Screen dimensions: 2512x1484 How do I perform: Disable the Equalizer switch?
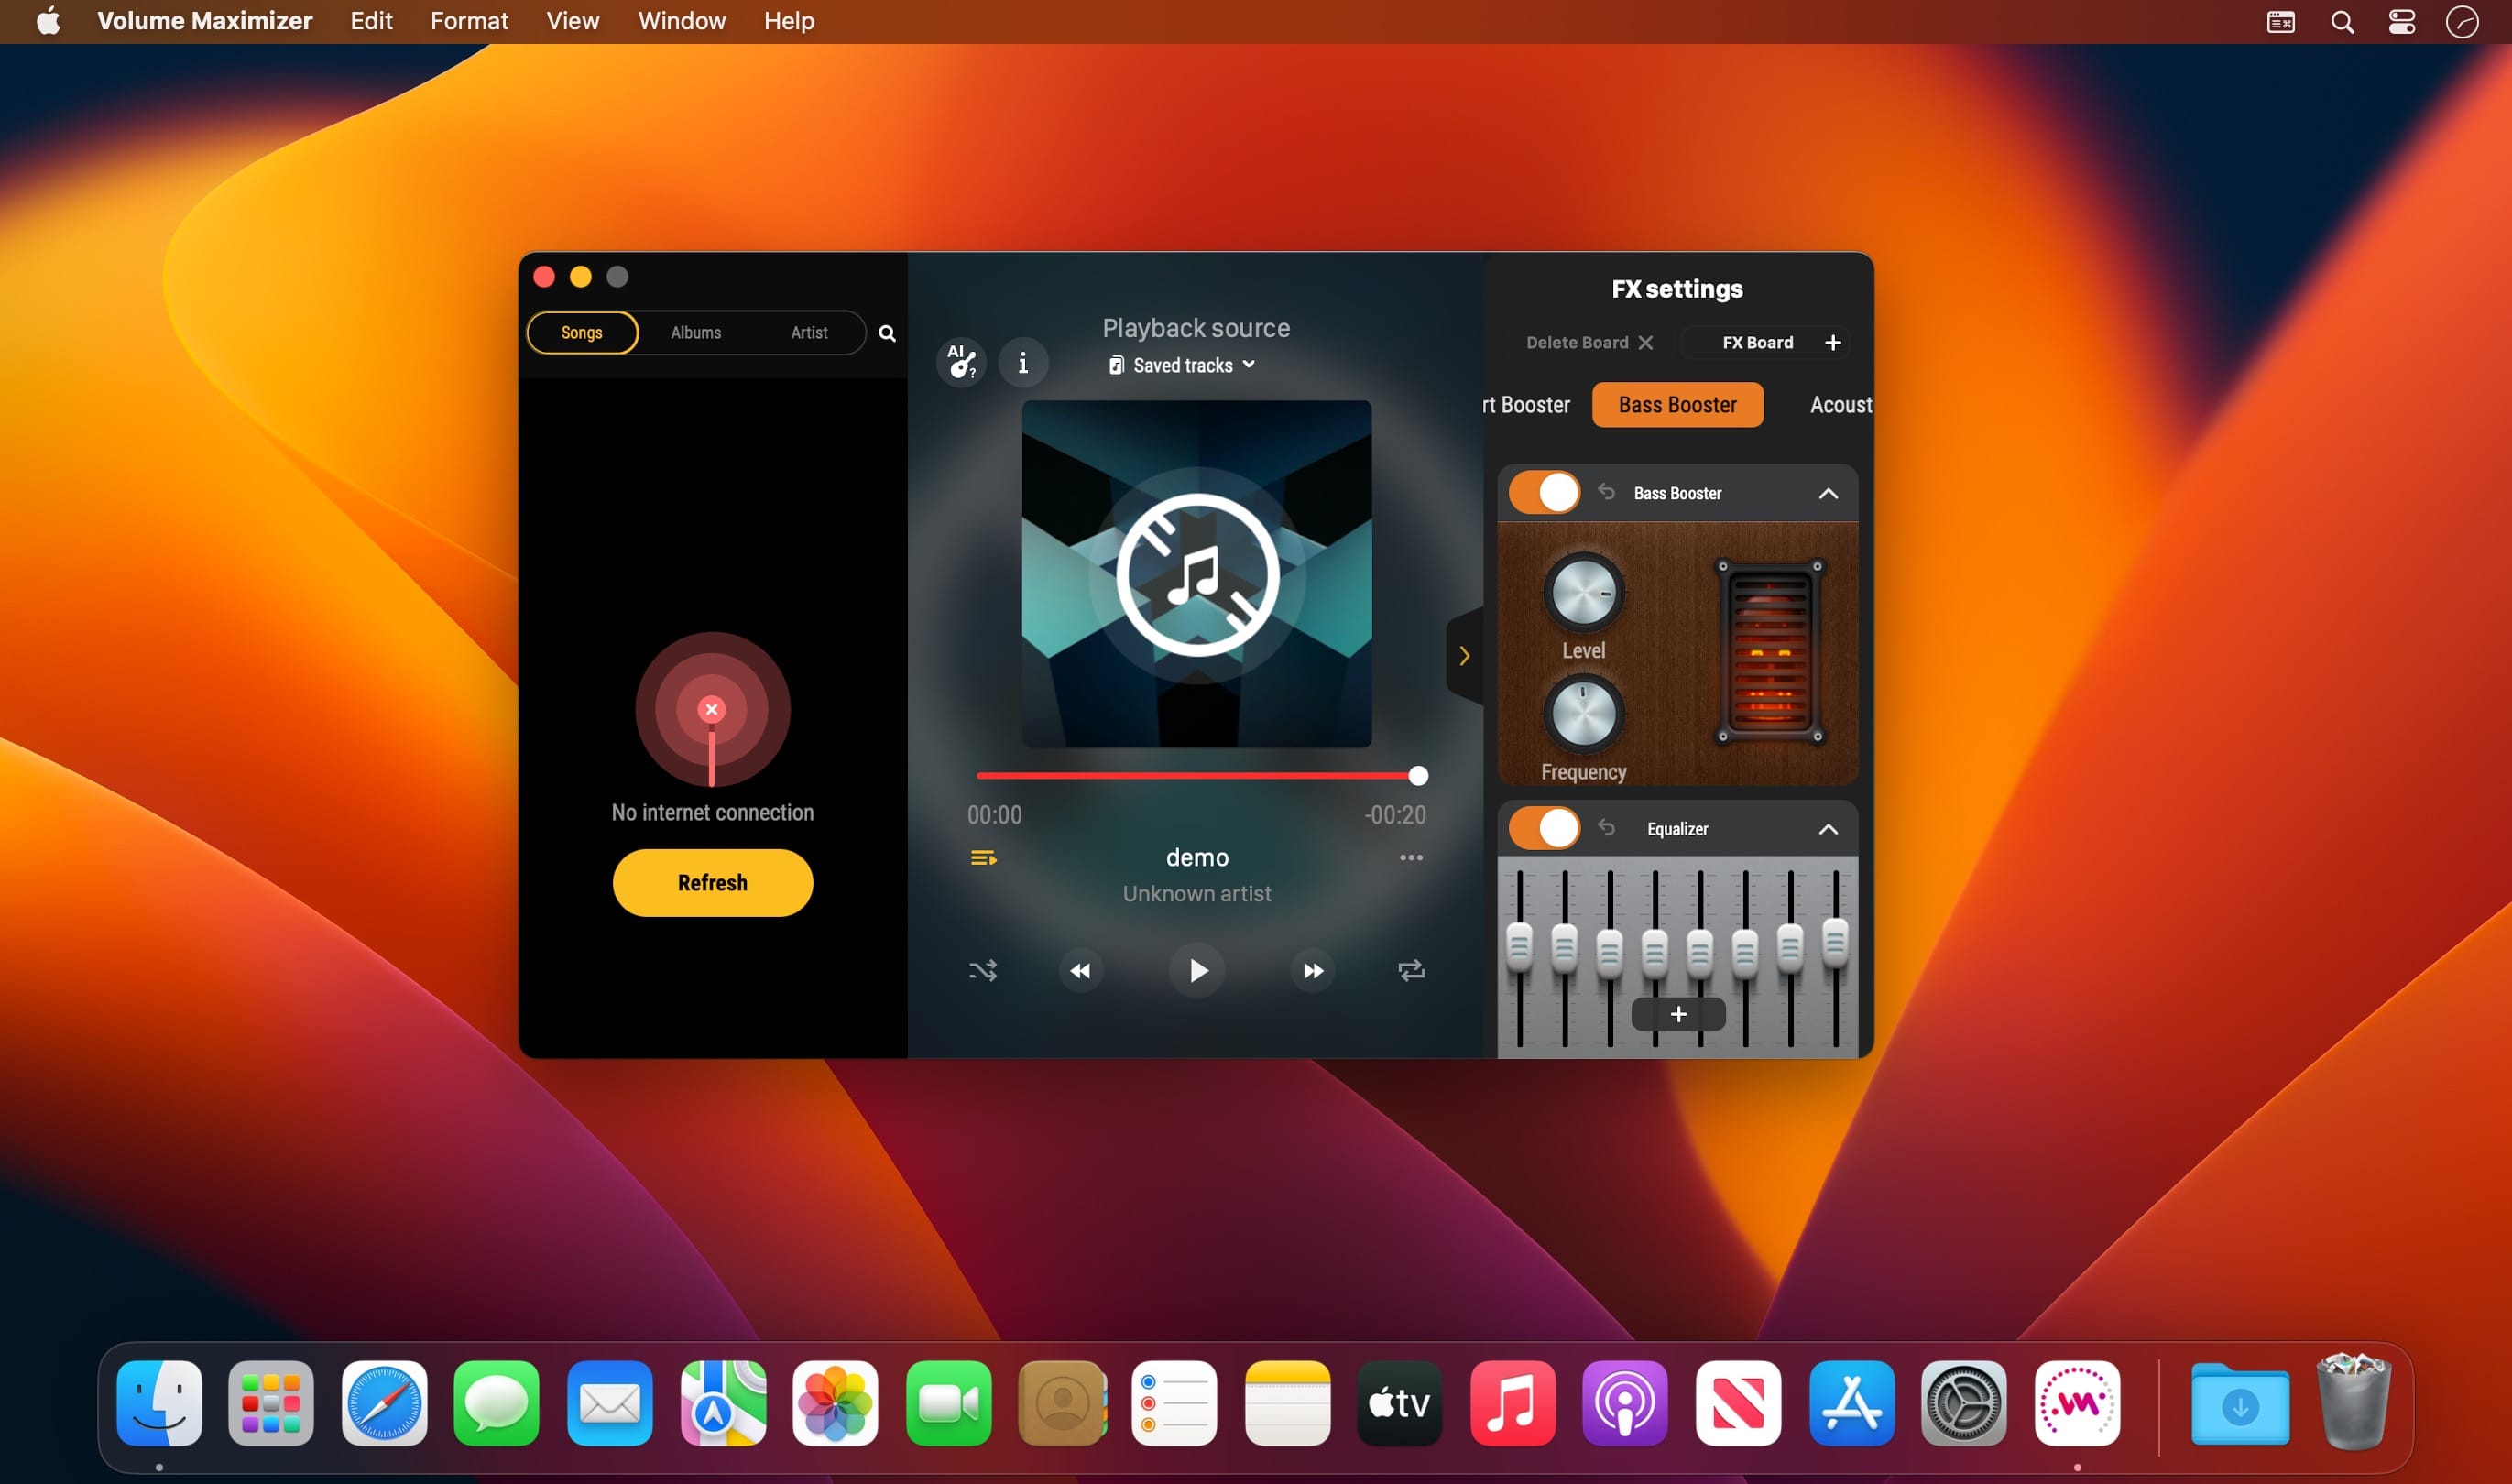[1544, 828]
